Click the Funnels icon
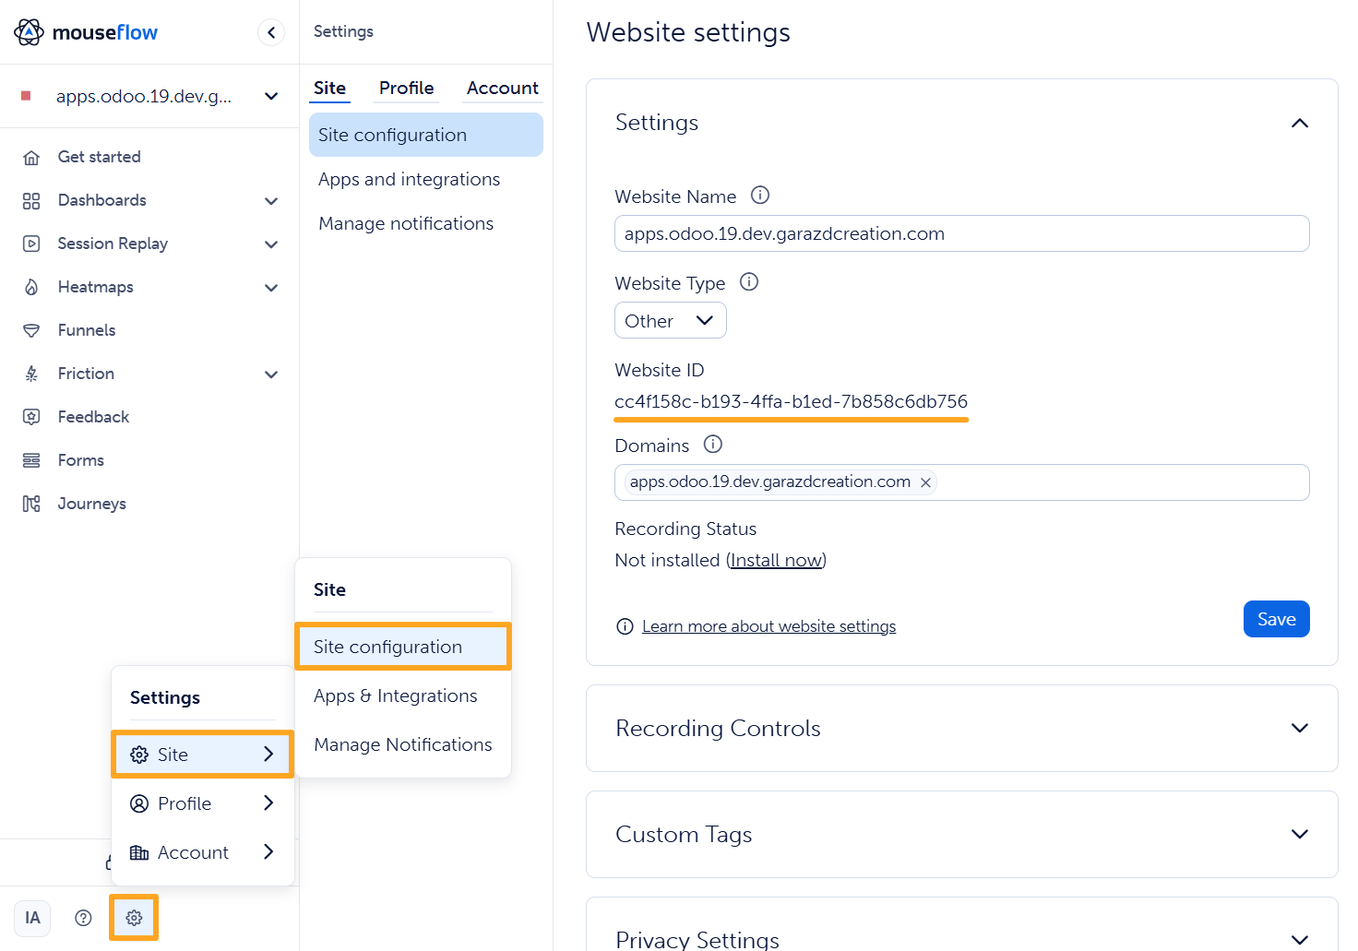Viewport: 1358px width, 951px height. tap(31, 330)
